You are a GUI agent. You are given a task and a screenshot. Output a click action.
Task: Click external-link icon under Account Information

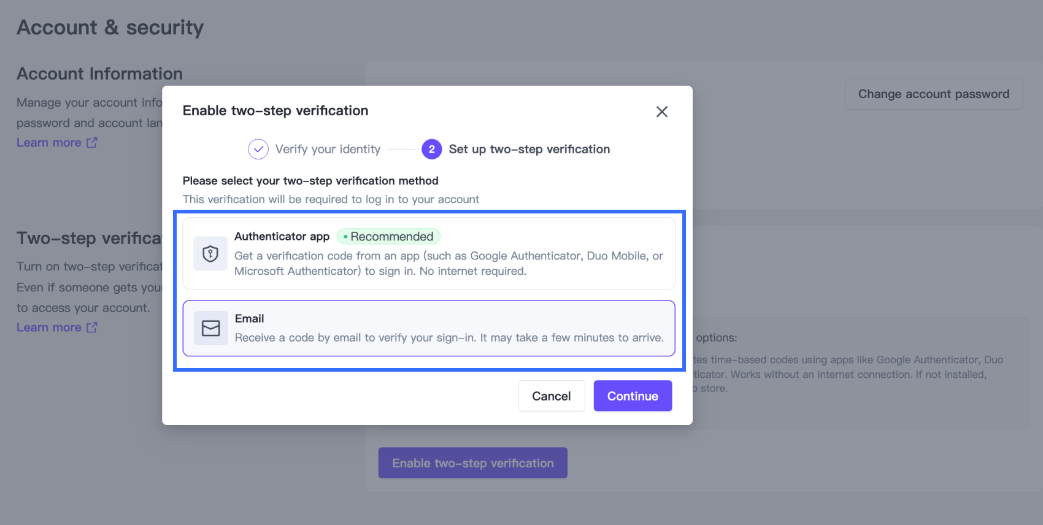92,142
